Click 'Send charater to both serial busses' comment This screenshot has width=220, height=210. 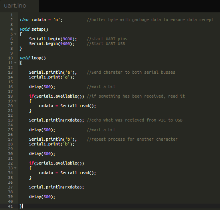131,73
